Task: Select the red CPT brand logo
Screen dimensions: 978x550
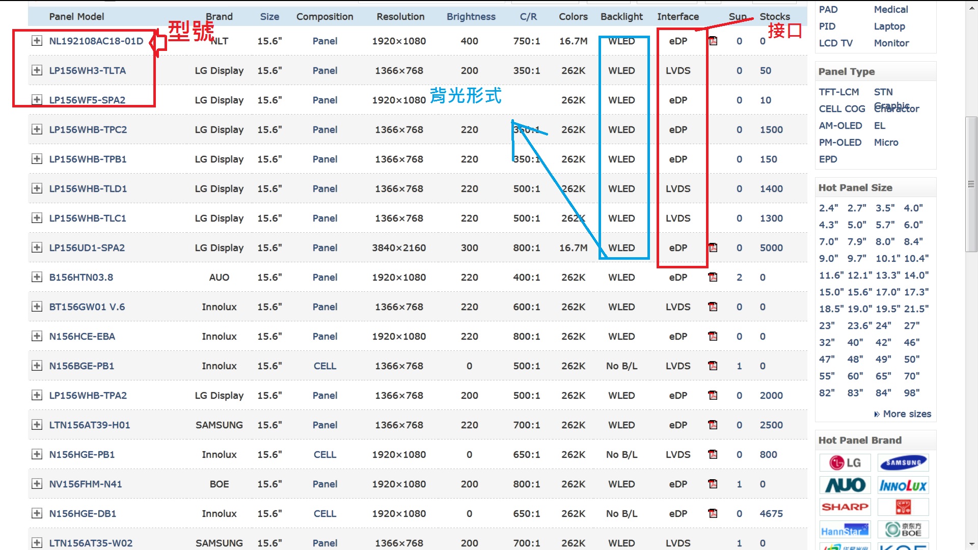Action: (903, 507)
